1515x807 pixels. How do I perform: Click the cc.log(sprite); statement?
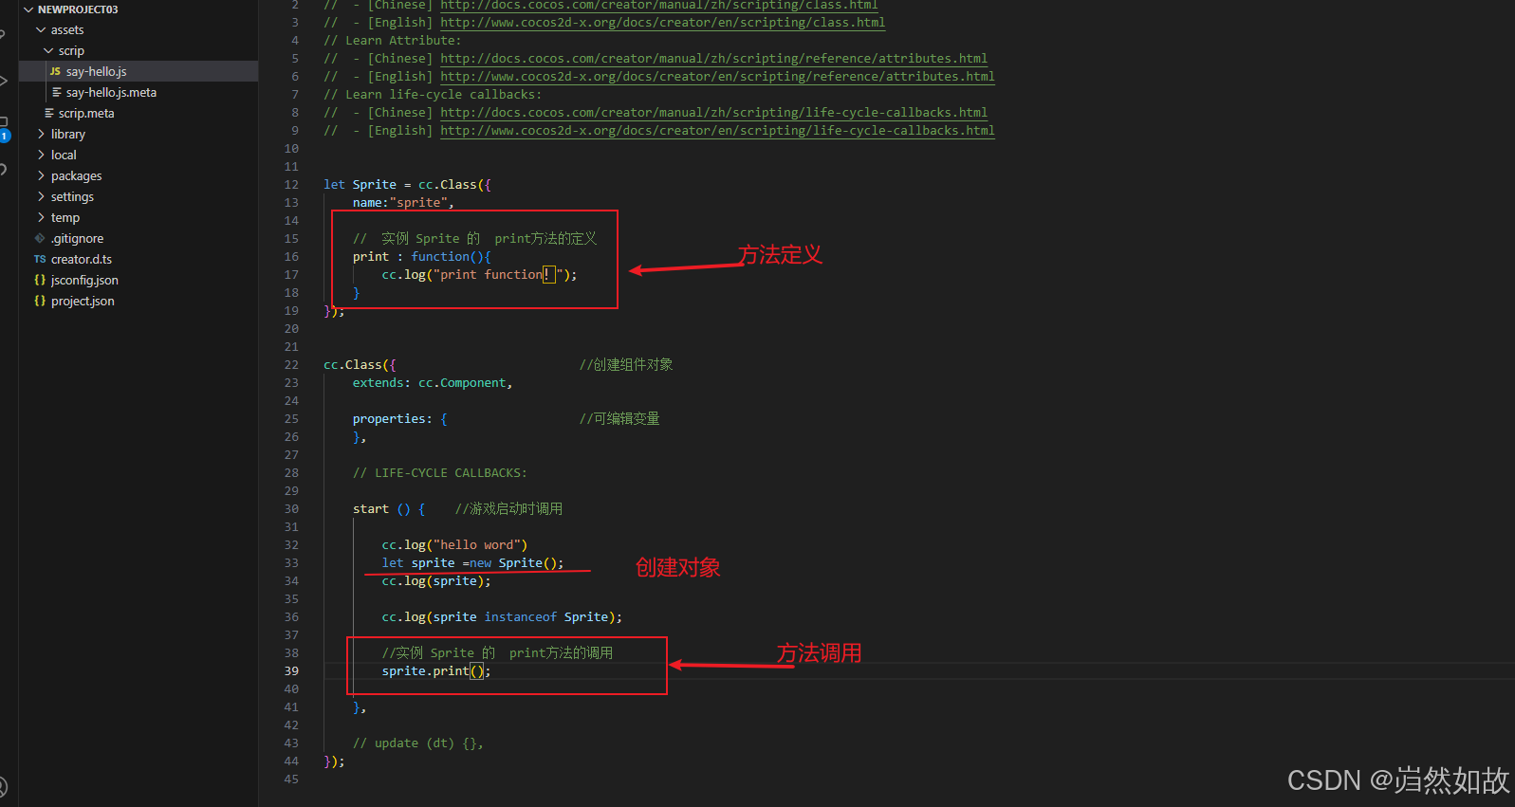point(436,581)
